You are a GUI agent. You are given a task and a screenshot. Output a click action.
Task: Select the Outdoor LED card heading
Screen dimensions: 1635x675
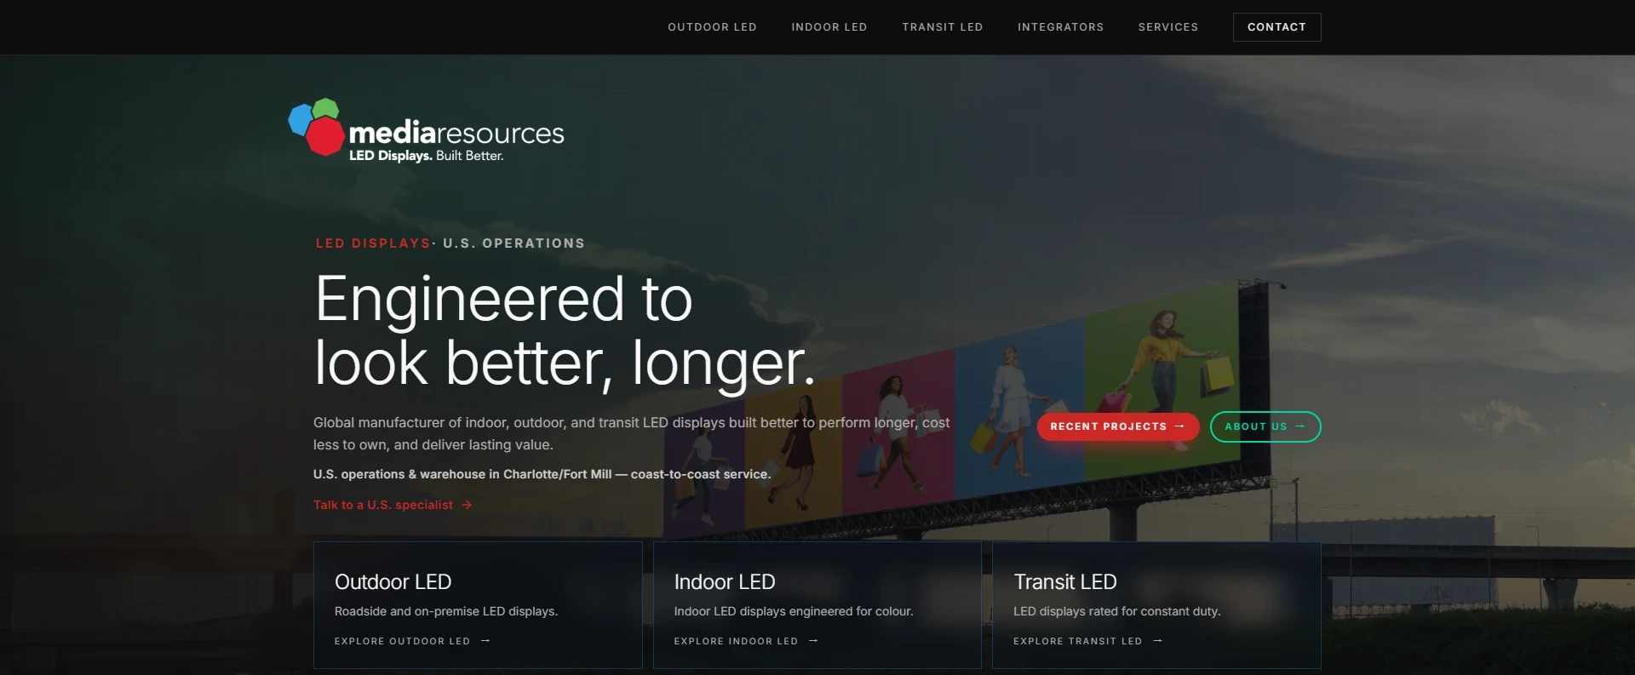point(393,582)
